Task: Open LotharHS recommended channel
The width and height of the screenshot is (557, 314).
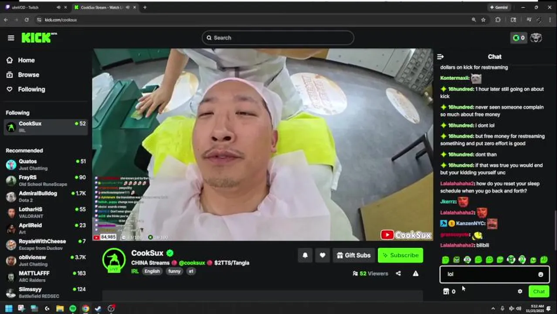Action: [x=45, y=212]
